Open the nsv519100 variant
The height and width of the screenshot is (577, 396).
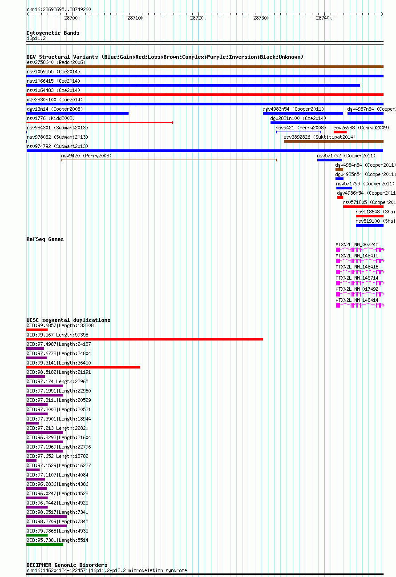(x=370, y=225)
